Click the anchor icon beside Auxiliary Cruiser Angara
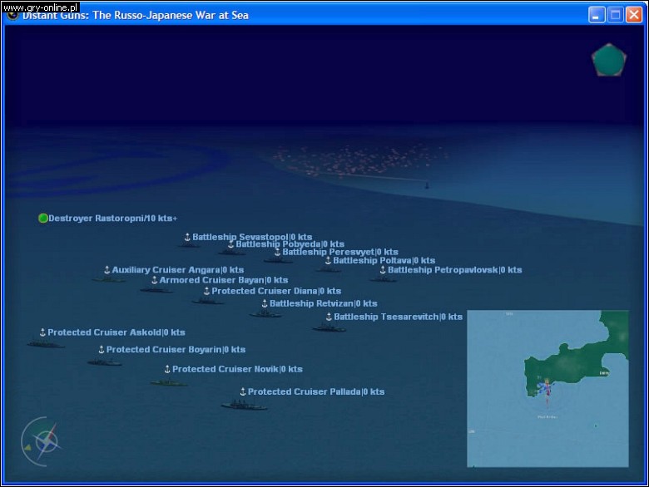This screenshot has height=487, width=649. point(107,270)
